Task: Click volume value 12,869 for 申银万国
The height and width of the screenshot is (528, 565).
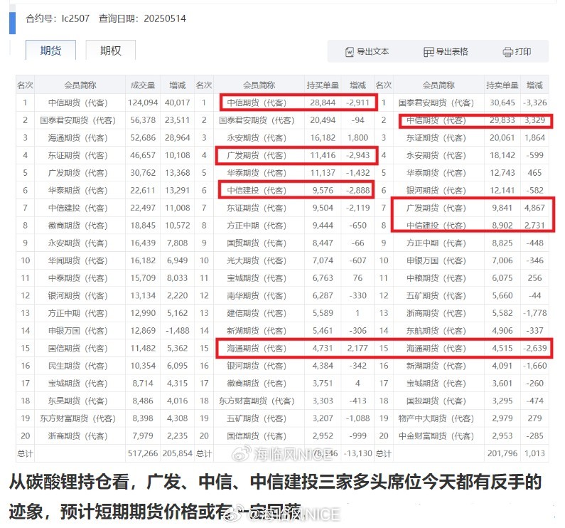Action: (143, 331)
